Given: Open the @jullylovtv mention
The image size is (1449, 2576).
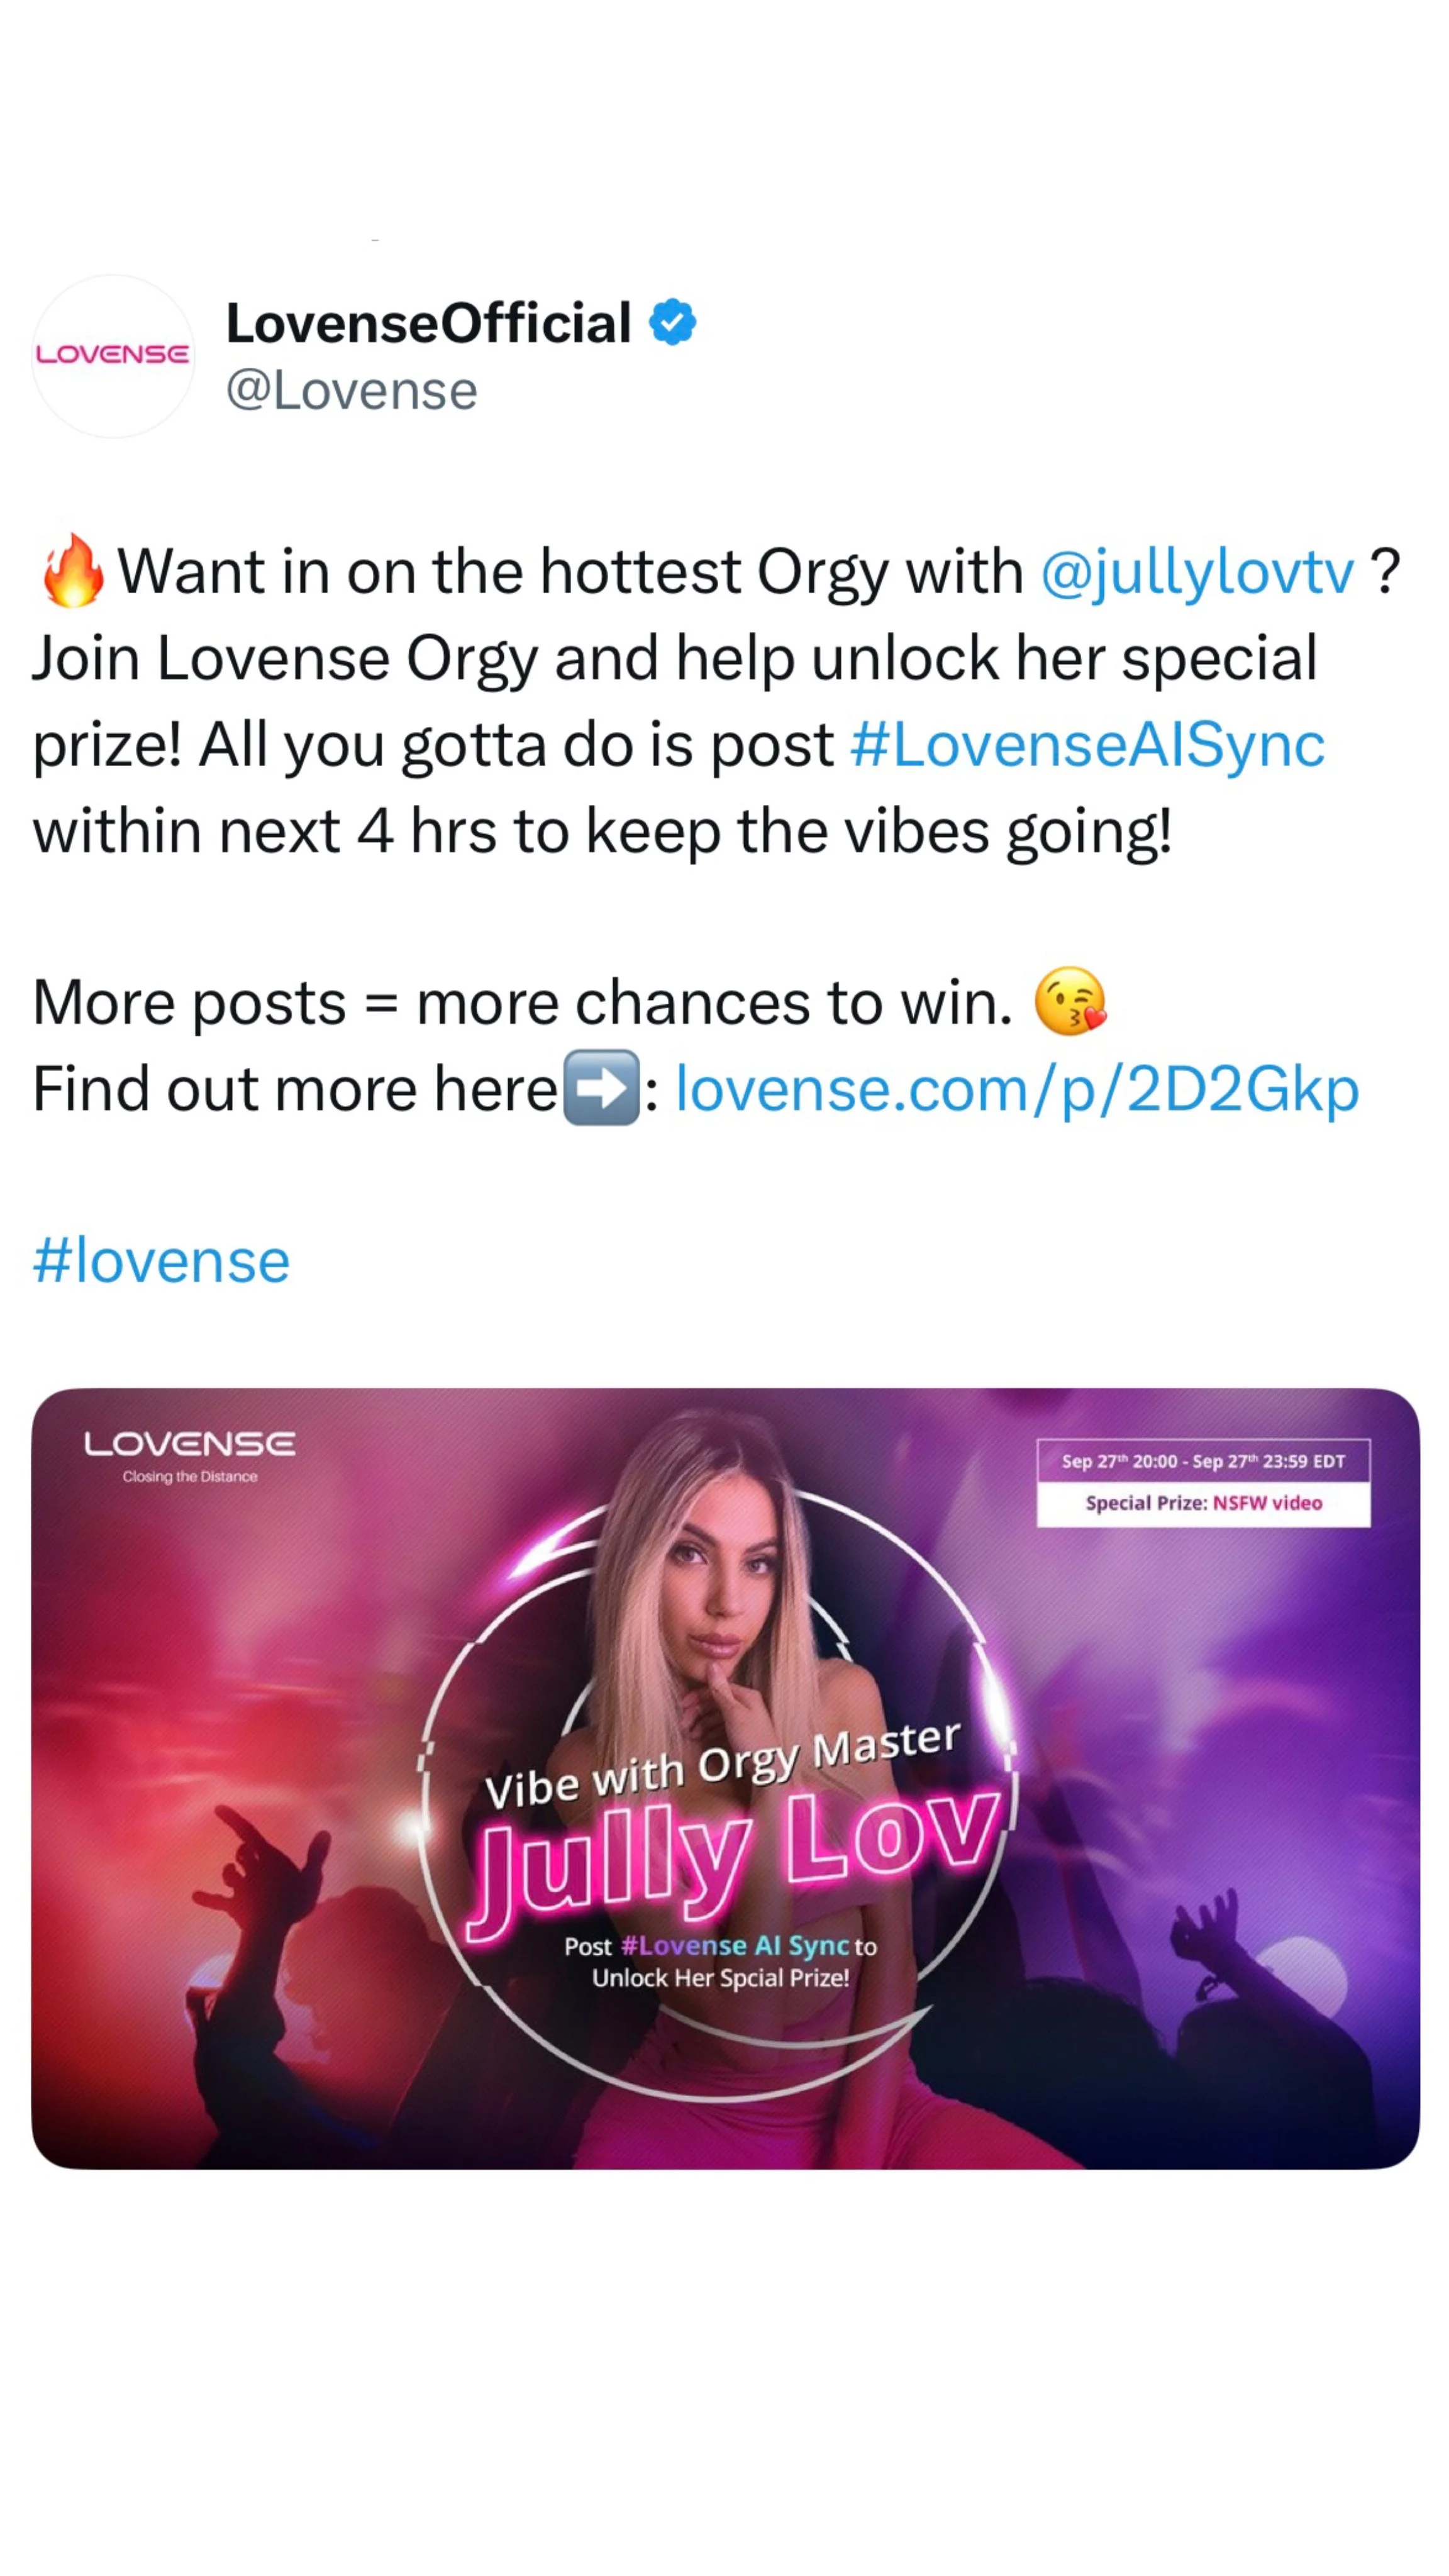Looking at the screenshot, I should [x=1197, y=573].
